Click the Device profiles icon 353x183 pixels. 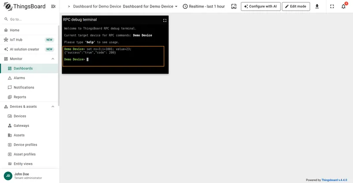tap(10, 145)
